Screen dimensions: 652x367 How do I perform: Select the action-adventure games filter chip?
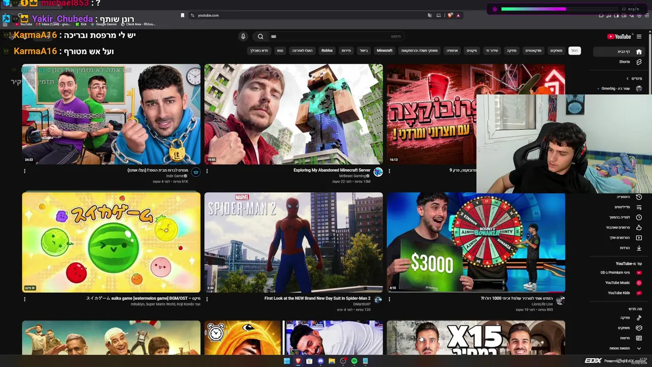tap(419, 50)
